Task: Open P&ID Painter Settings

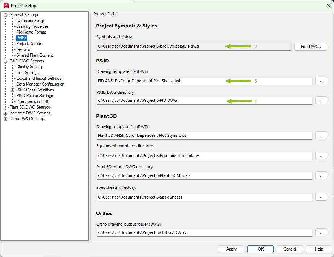Action: point(35,96)
